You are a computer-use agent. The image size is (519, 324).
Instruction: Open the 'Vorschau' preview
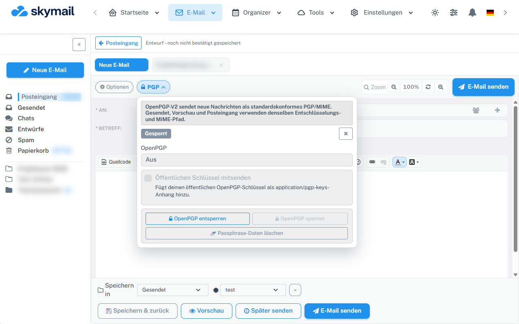(206, 311)
